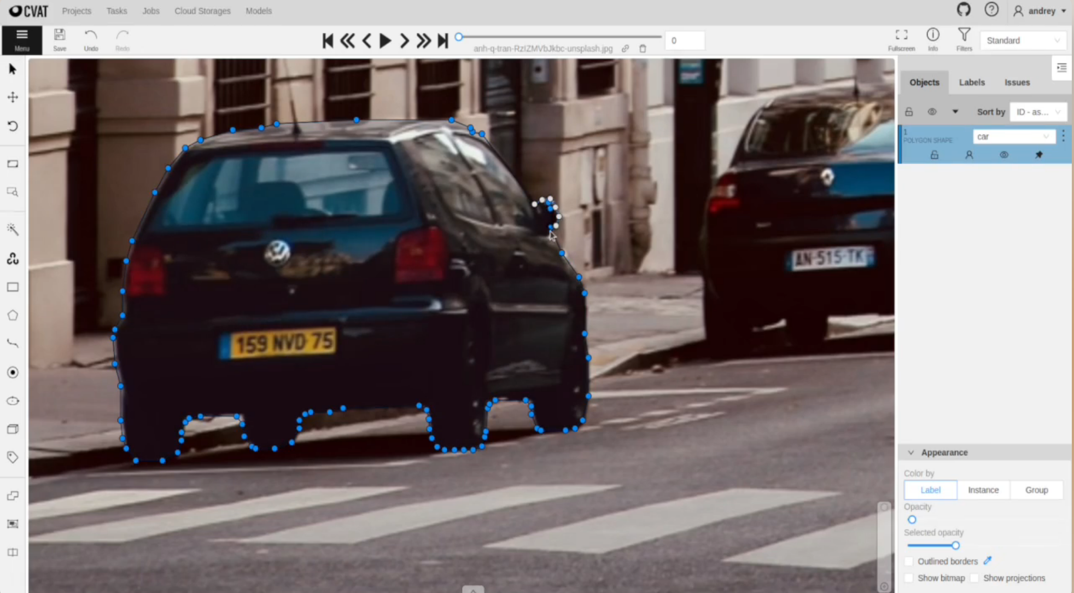
Task: Switch to the Labels tab
Action: [x=972, y=82]
